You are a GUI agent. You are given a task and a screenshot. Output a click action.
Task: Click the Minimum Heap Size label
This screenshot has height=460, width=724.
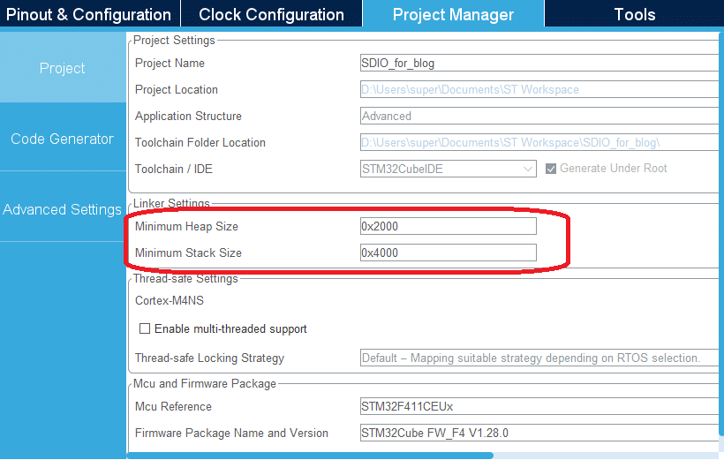click(x=186, y=226)
